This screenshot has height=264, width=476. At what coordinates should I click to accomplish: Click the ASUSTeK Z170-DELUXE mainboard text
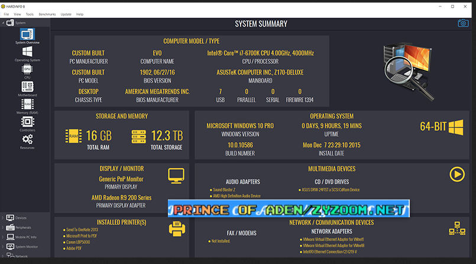coord(260,72)
